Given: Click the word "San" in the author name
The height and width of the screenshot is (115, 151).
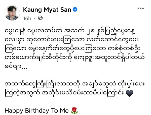Looking at the screenshot, I should click(66, 10).
